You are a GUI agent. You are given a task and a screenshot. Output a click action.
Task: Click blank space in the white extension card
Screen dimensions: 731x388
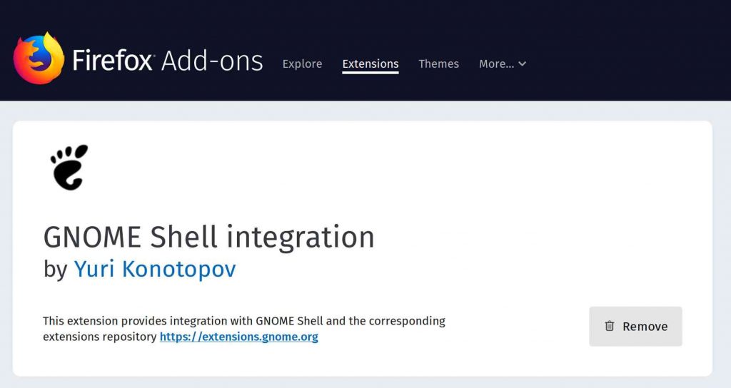pyautogui.click(x=500, y=200)
